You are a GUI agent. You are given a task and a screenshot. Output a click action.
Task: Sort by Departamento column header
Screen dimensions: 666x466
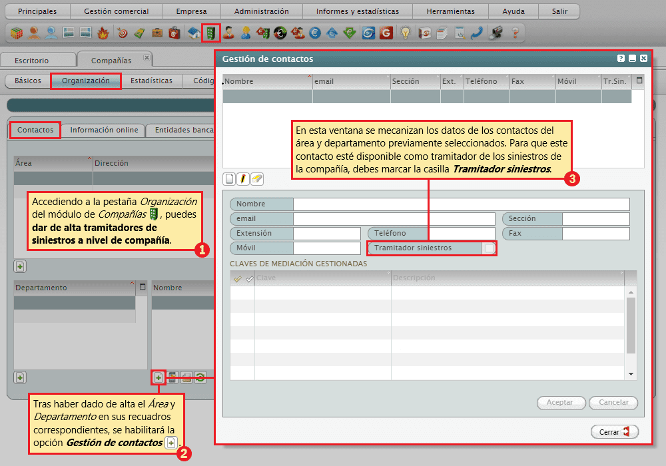tap(75, 288)
